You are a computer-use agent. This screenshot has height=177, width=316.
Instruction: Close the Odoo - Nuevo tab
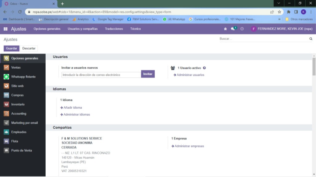click(54, 4)
